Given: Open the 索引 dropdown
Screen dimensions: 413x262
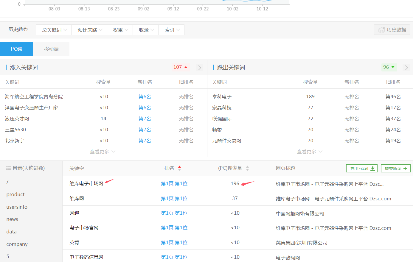Looking at the screenshot, I should (x=171, y=30).
